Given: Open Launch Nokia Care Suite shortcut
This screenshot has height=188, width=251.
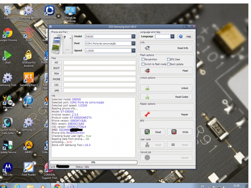Looking at the screenshot, I should click(x=8, y=126).
